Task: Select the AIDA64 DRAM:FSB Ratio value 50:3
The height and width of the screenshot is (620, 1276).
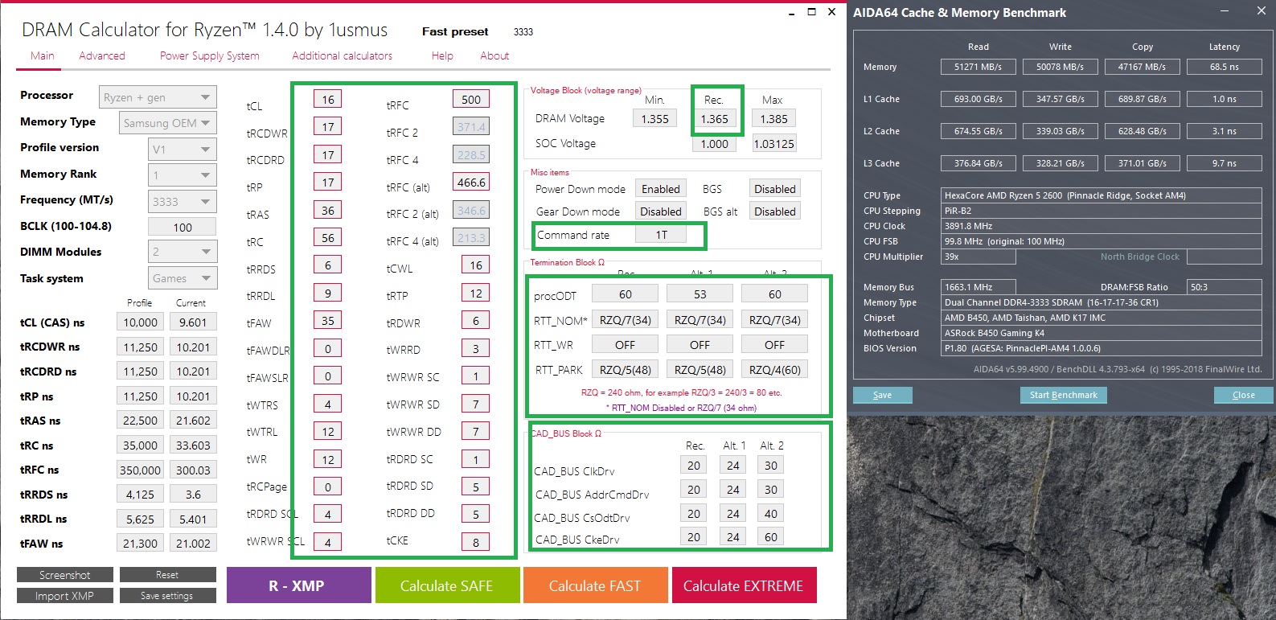Action: tap(1225, 287)
